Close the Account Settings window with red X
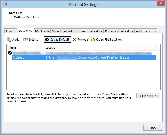The width and height of the screenshot is (167, 135). pyautogui.click(x=161, y=3)
